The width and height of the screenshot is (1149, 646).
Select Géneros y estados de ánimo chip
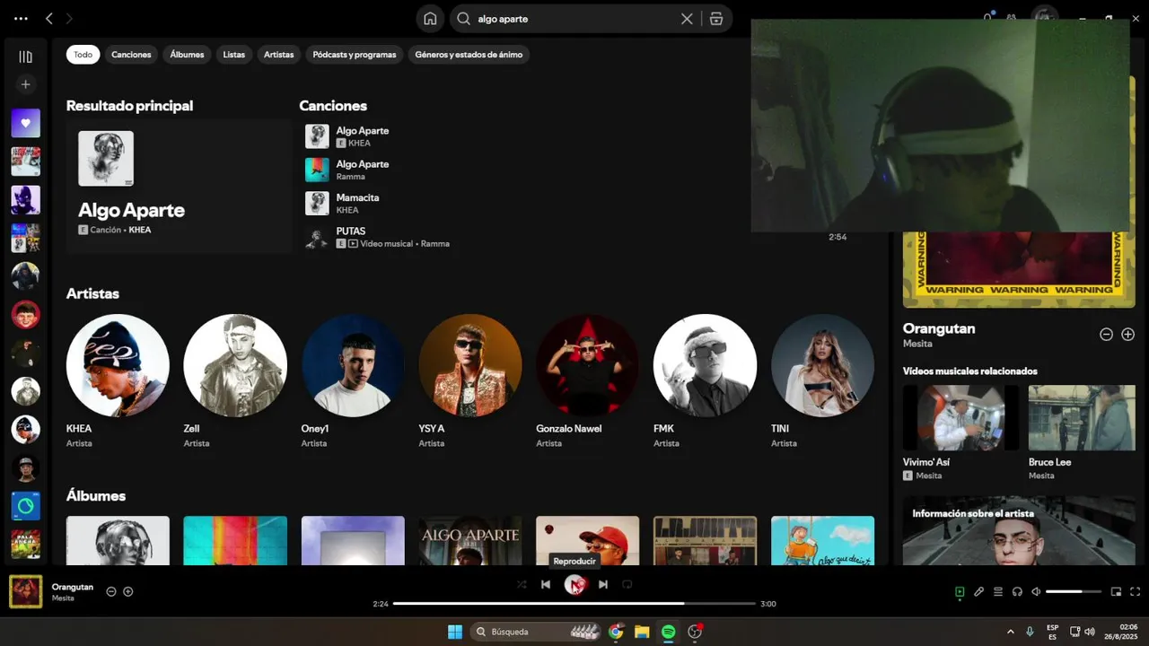coord(469,55)
